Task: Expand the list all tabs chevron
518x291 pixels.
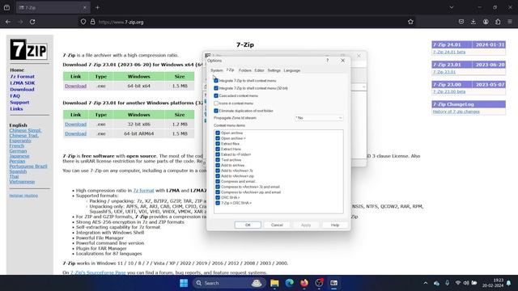Action: click(452, 7)
